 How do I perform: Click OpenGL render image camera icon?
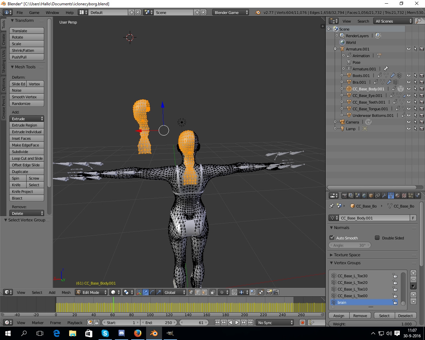pyautogui.click(x=269, y=292)
